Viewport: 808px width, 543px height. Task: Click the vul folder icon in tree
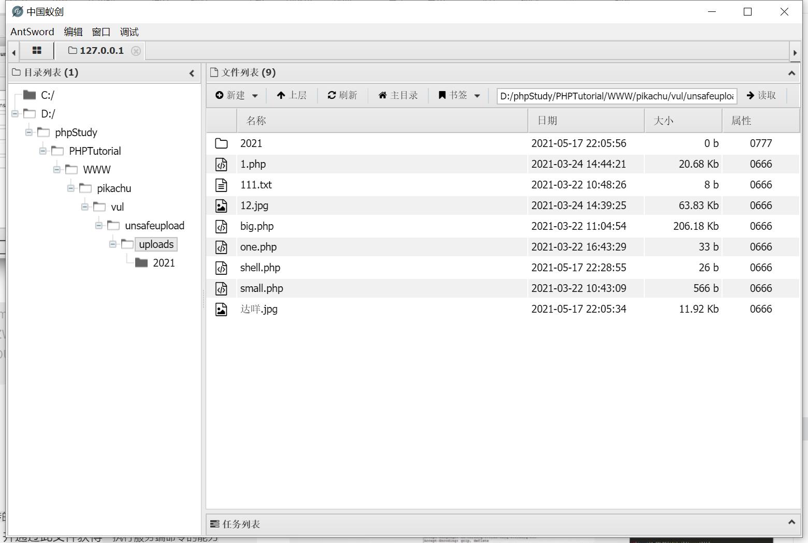[99, 207]
